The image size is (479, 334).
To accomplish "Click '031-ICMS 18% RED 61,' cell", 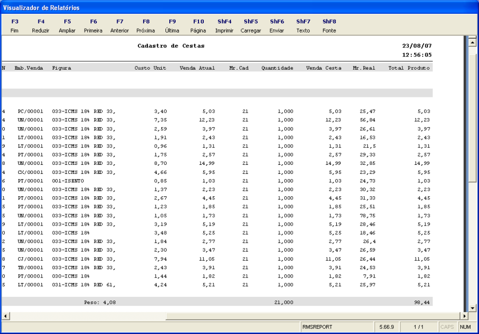I will pyautogui.click(x=84, y=285).
